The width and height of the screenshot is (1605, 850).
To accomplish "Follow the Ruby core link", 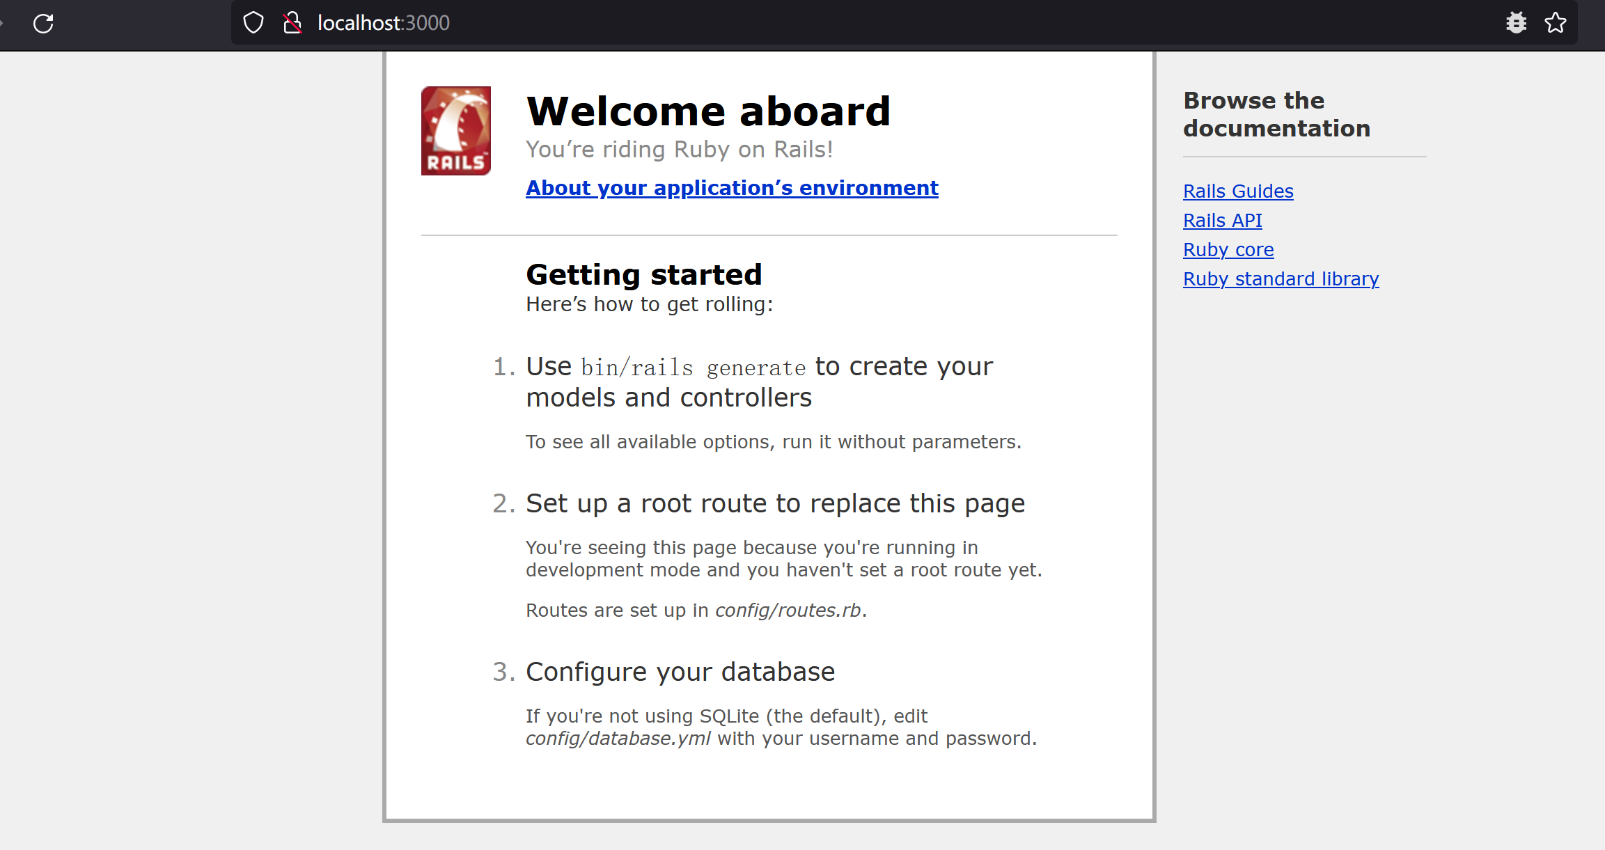I will pyautogui.click(x=1228, y=250).
